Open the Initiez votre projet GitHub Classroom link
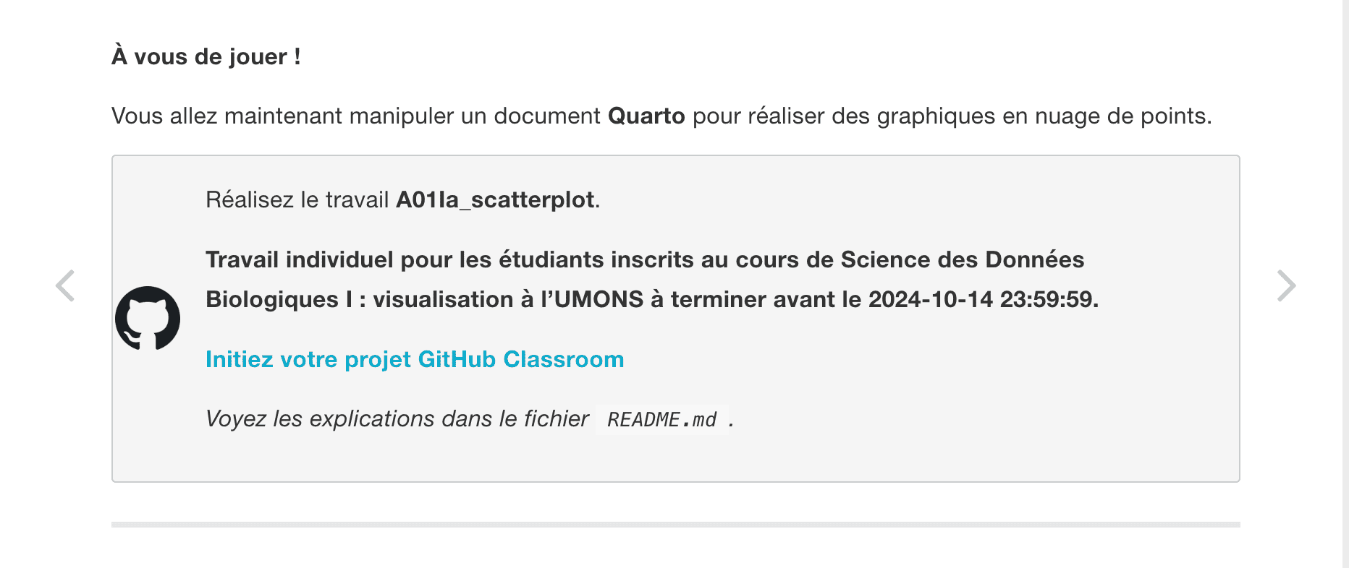Image resolution: width=1349 pixels, height=568 pixels. click(x=415, y=359)
